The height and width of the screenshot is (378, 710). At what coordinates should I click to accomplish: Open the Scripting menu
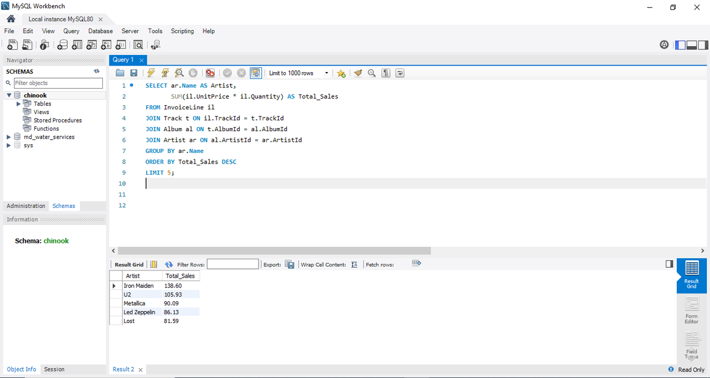(182, 31)
